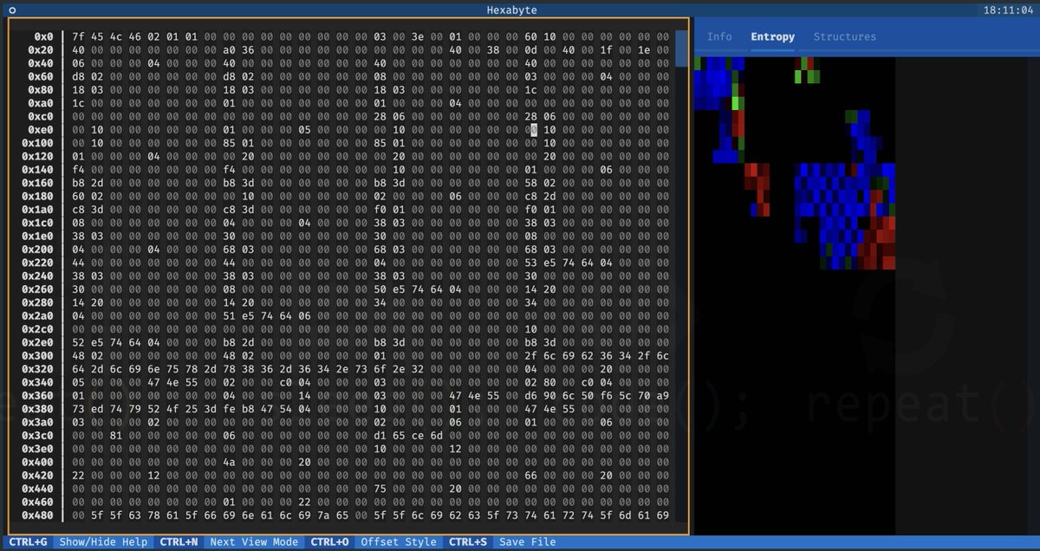Click offset label 0x1a0
Image resolution: width=1040 pixels, height=551 pixels.
pos(37,210)
